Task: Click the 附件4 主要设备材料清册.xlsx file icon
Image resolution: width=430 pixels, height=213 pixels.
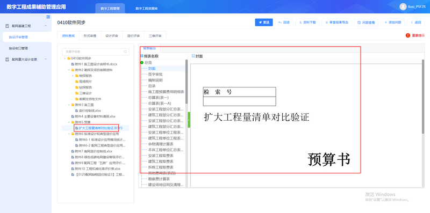Action: (x=73, y=116)
